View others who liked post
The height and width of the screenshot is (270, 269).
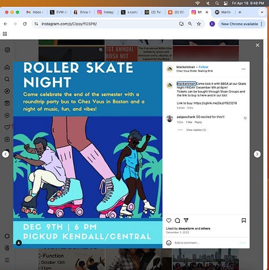coord(205,229)
